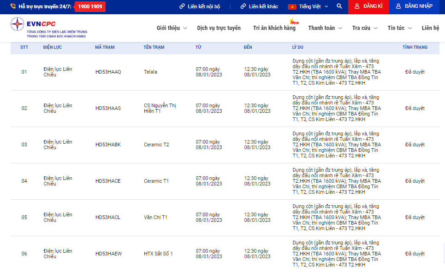Click the chain icon beside Liên kết khác
The height and width of the screenshot is (272, 445).
(x=243, y=6)
